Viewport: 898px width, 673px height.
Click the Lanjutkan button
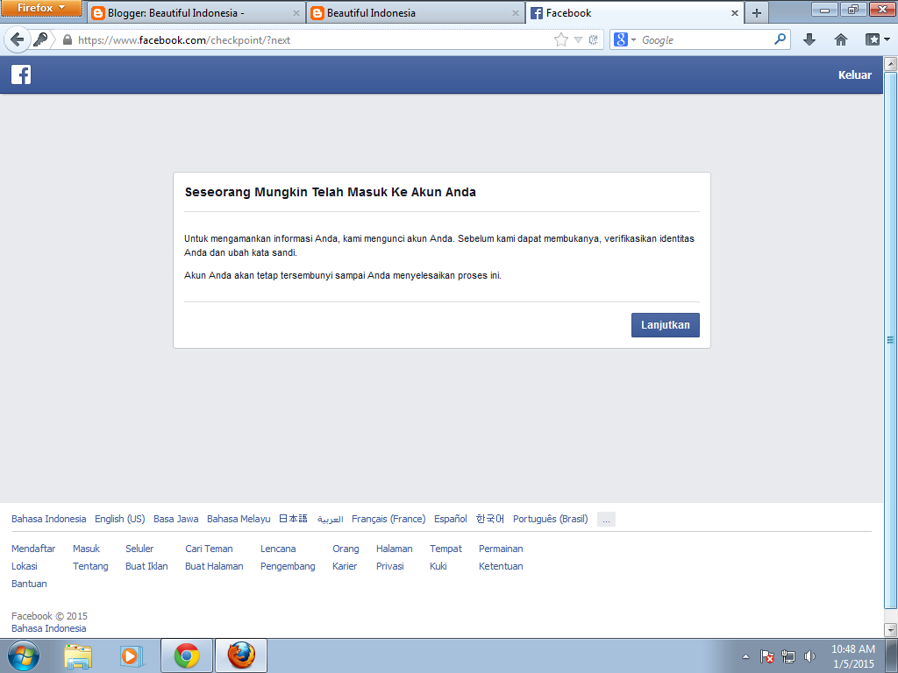(x=666, y=325)
